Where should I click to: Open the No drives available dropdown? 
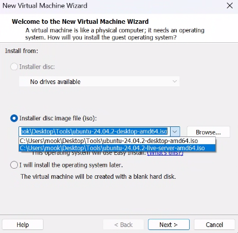tap(99, 82)
